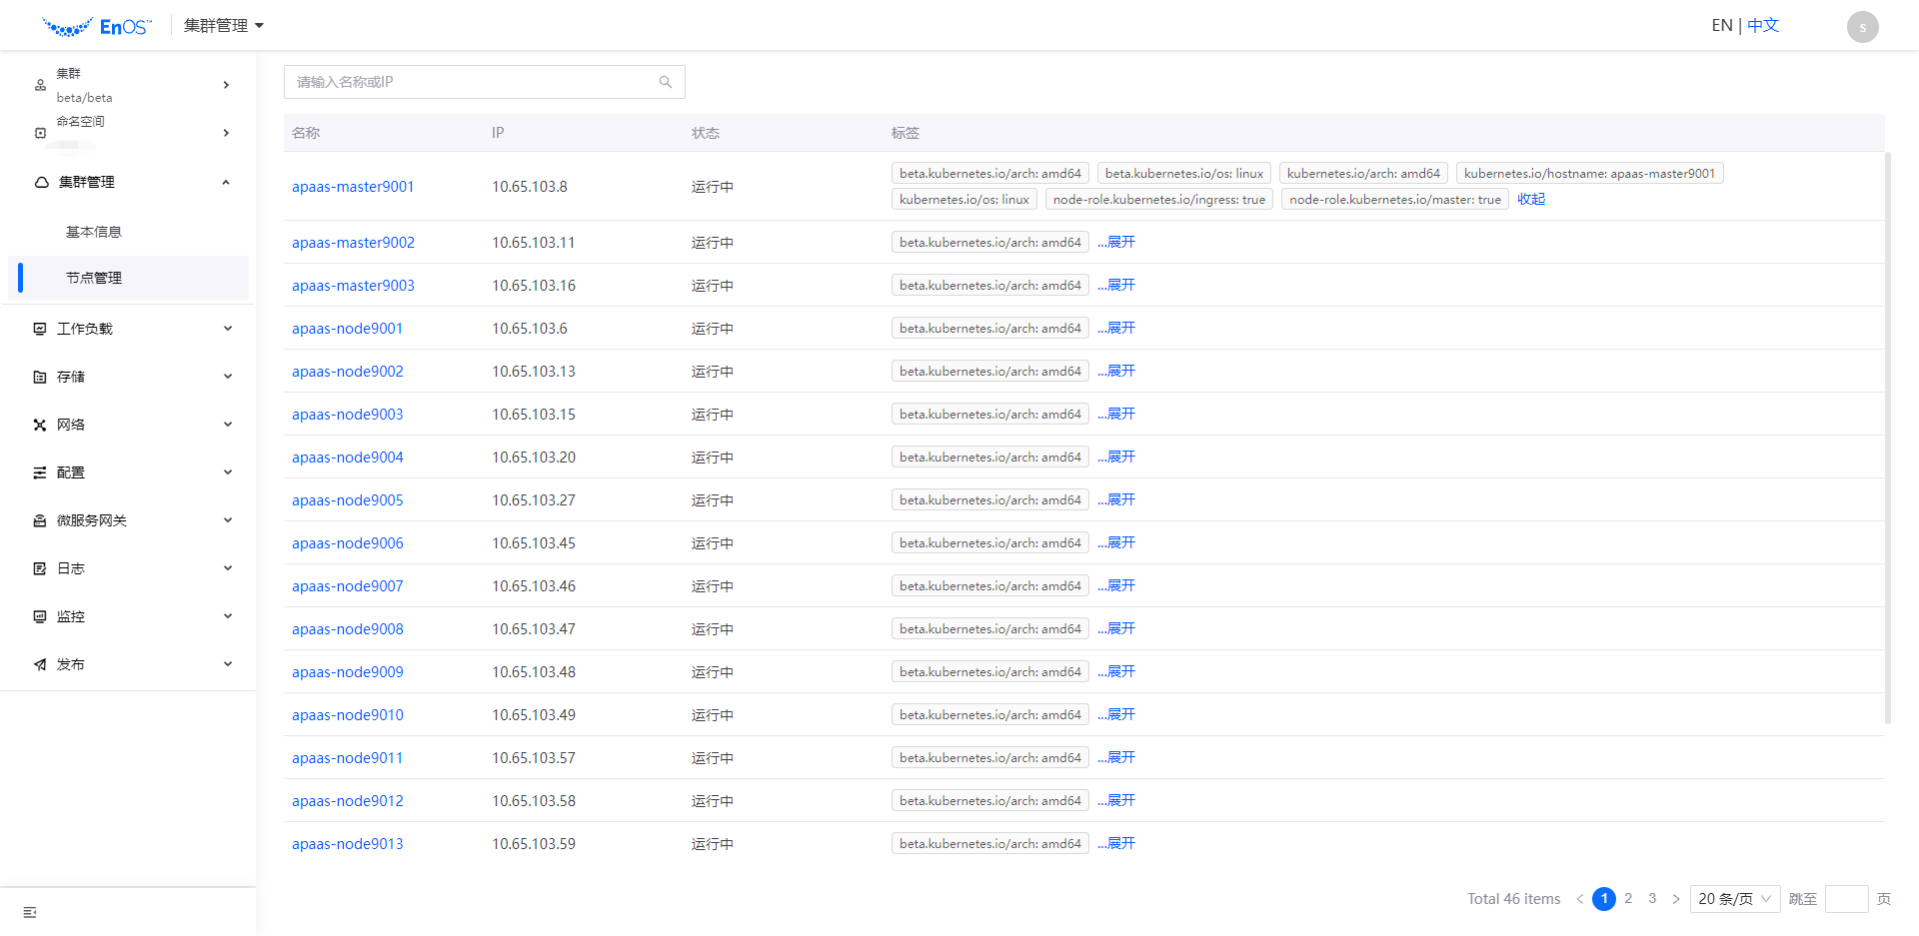The image size is (1919, 936).
Task: Open the user avatar menu
Action: [1862, 26]
